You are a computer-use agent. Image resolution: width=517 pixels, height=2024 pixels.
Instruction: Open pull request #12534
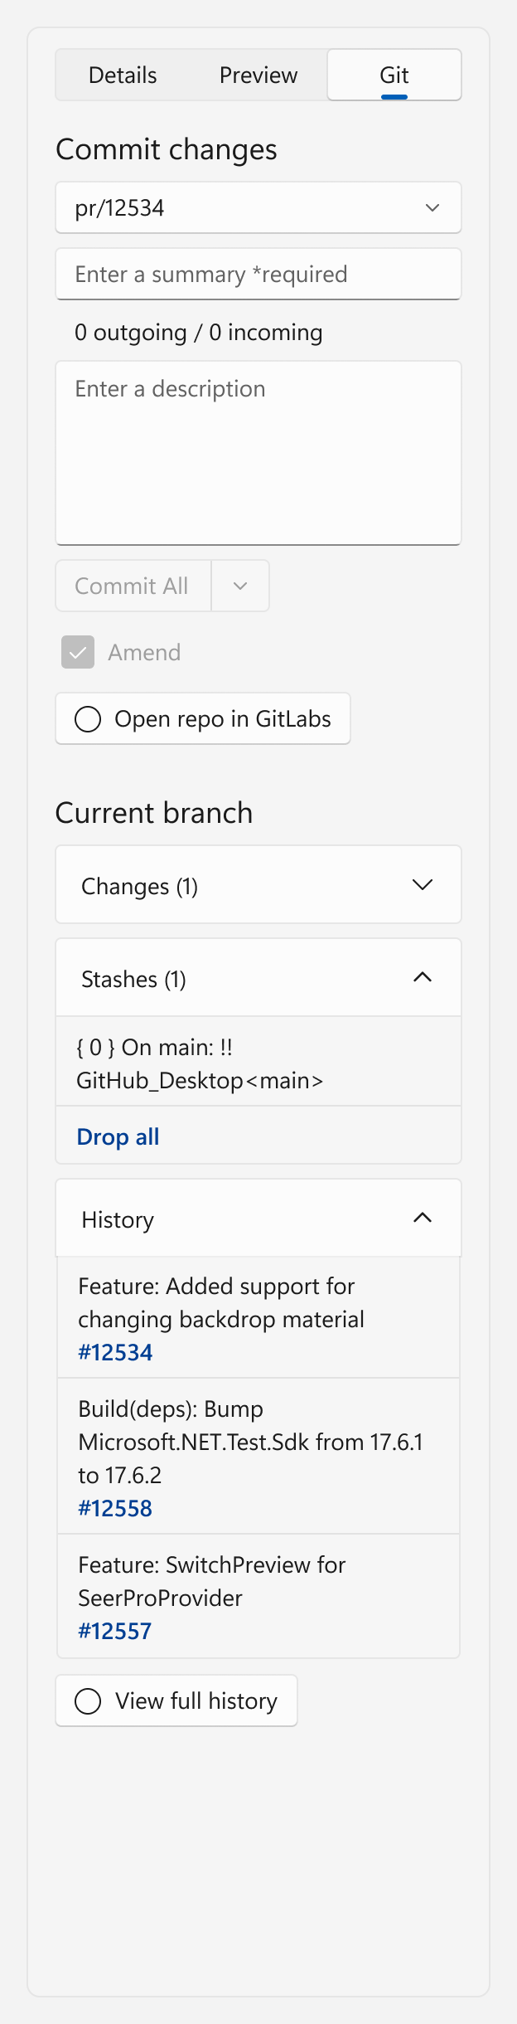(x=114, y=1352)
